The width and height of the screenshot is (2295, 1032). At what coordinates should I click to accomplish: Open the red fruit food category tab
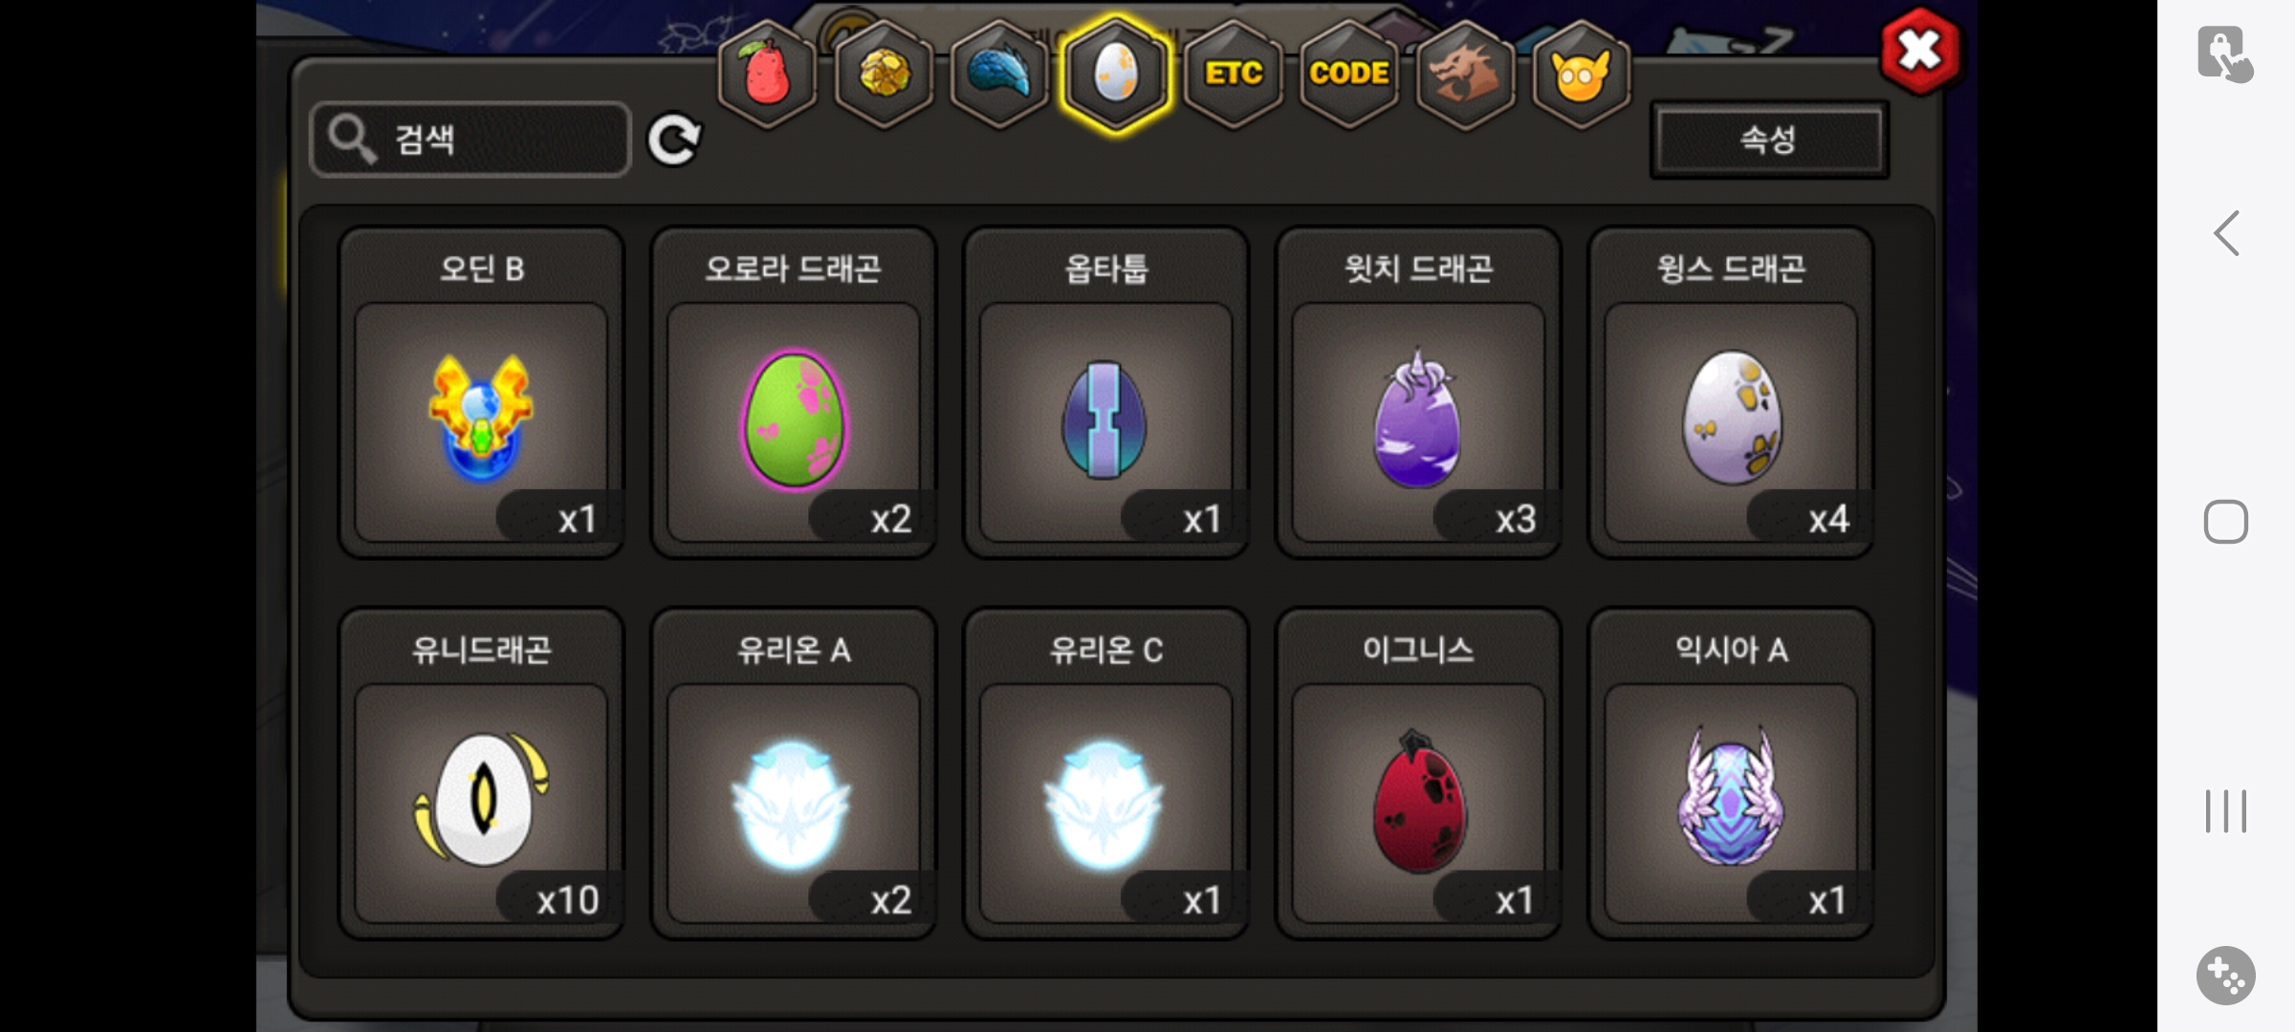click(767, 74)
